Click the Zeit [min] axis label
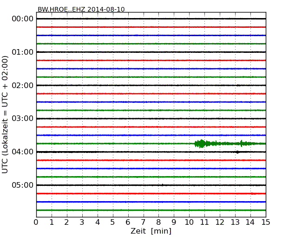Image resolution: width=302 pixels, height=241 pixels. click(151, 231)
